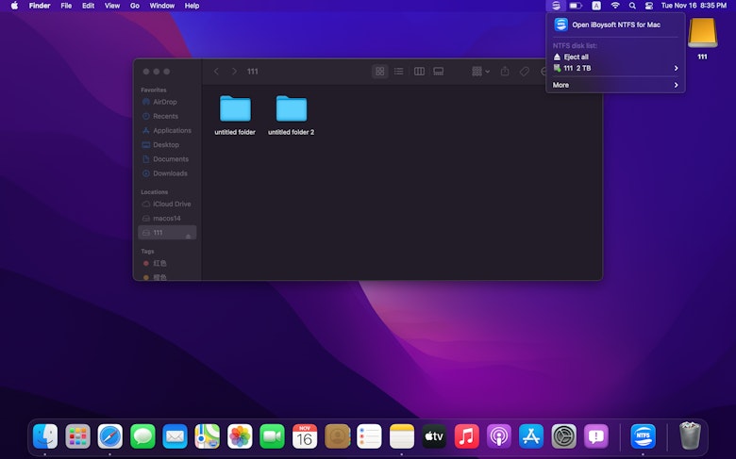The height and width of the screenshot is (459, 736).
Task: Open Photos from the Dock
Action: pos(240,436)
